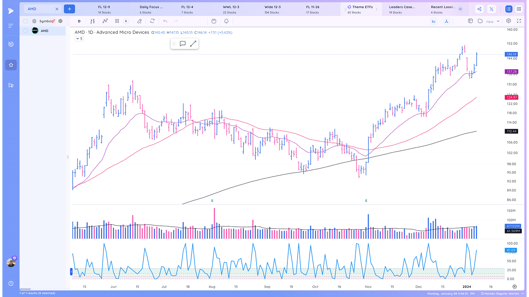529x297 pixels.
Task: Open the four-square templates icon
Action: [117, 21]
